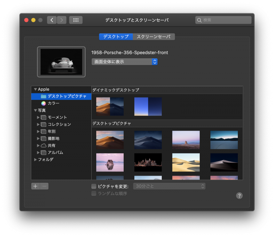Select カラー in the sidebar

pyautogui.click(x=61, y=103)
